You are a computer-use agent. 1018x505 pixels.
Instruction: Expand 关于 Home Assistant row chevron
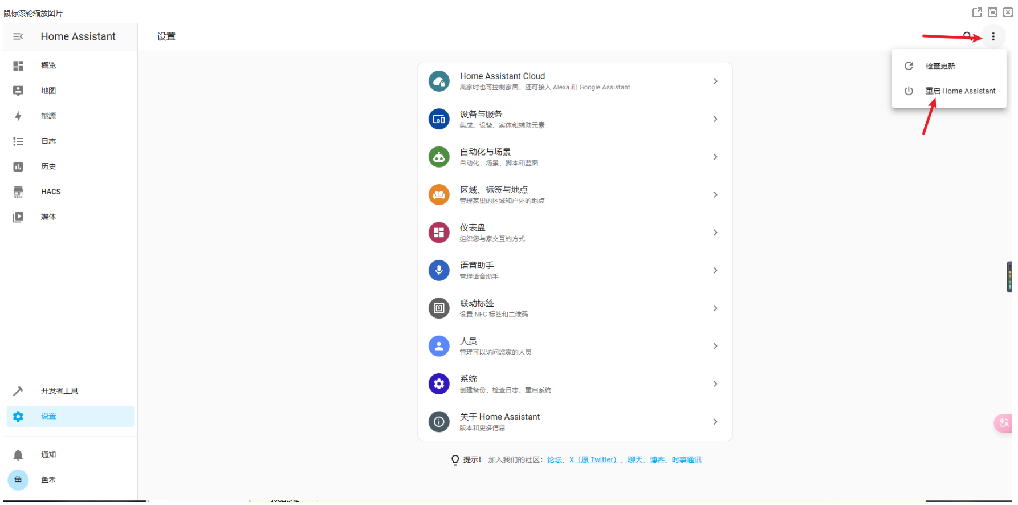715,422
